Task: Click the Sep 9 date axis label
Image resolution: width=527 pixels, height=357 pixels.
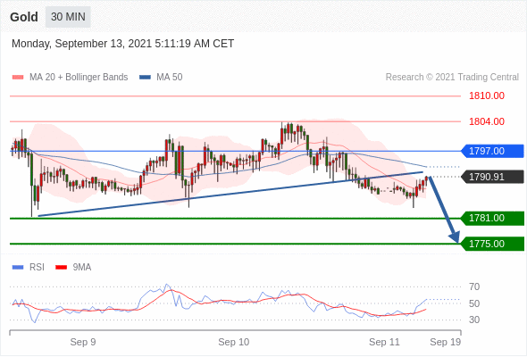Action: click(x=83, y=342)
